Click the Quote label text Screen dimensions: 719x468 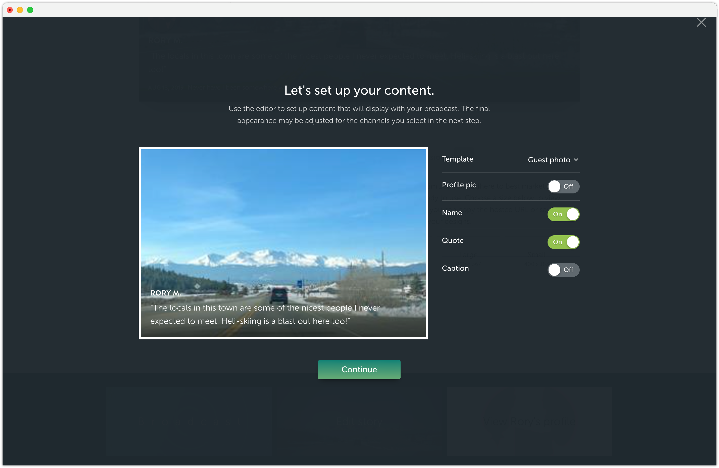tap(452, 240)
